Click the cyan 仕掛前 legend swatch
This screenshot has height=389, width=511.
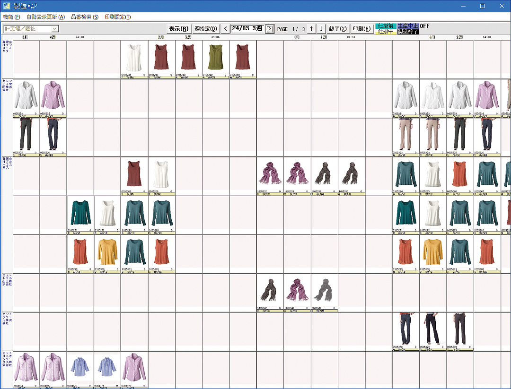(386, 26)
